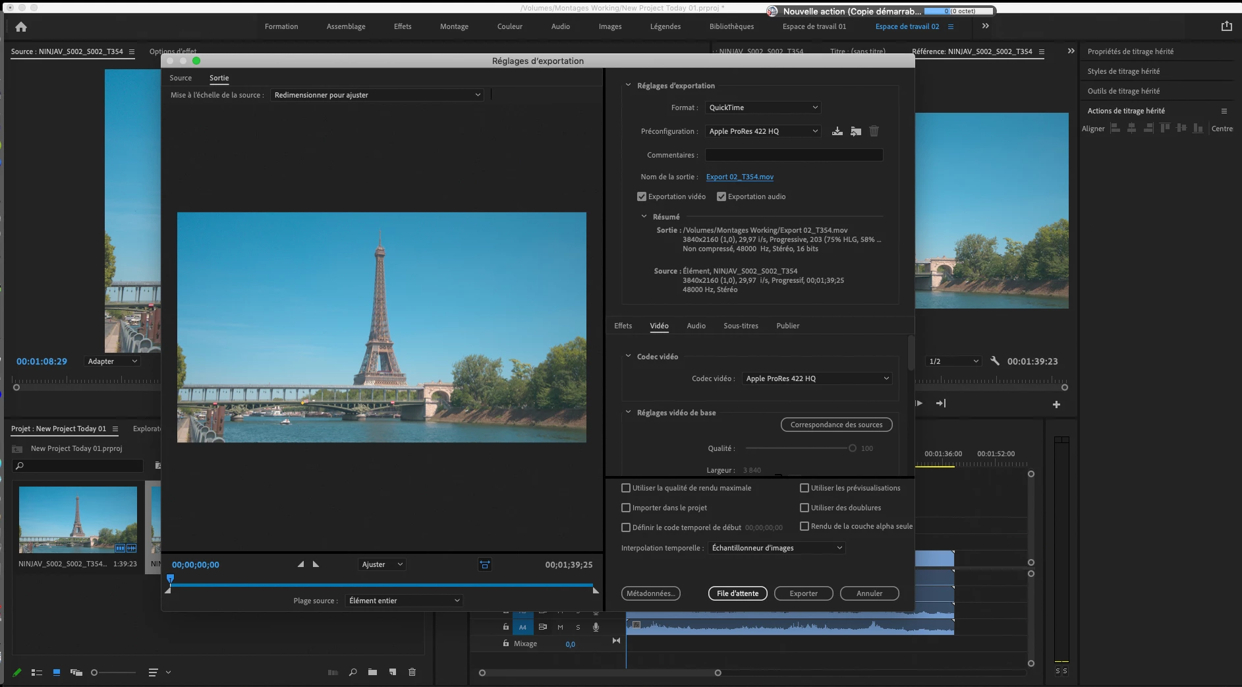The height and width of the screenshot is (687, 1242).
Task: Disable Exportation audio checkbox
Action: [721, 196]
